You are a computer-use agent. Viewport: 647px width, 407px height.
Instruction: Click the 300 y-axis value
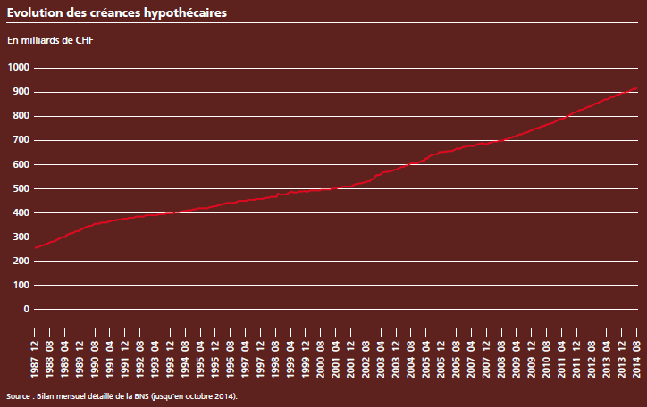click(x=21, y=237)
